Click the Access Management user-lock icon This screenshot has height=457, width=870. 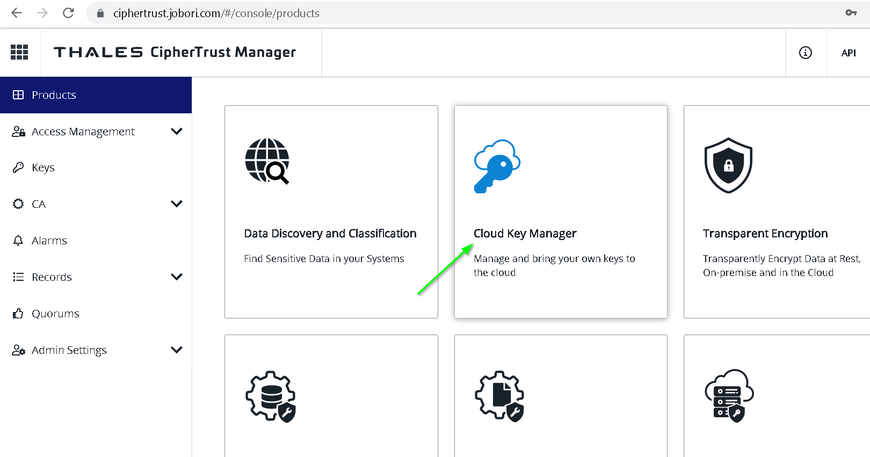click(18, 132)
